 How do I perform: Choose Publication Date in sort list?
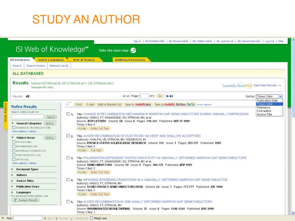point(269,100)
